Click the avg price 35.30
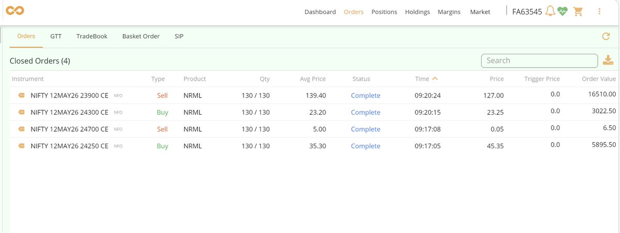The height and width of the screenshot is (233, 620). click(318, 146)
